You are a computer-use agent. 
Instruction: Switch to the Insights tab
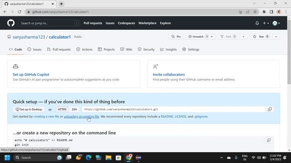(x=169, y=49)
